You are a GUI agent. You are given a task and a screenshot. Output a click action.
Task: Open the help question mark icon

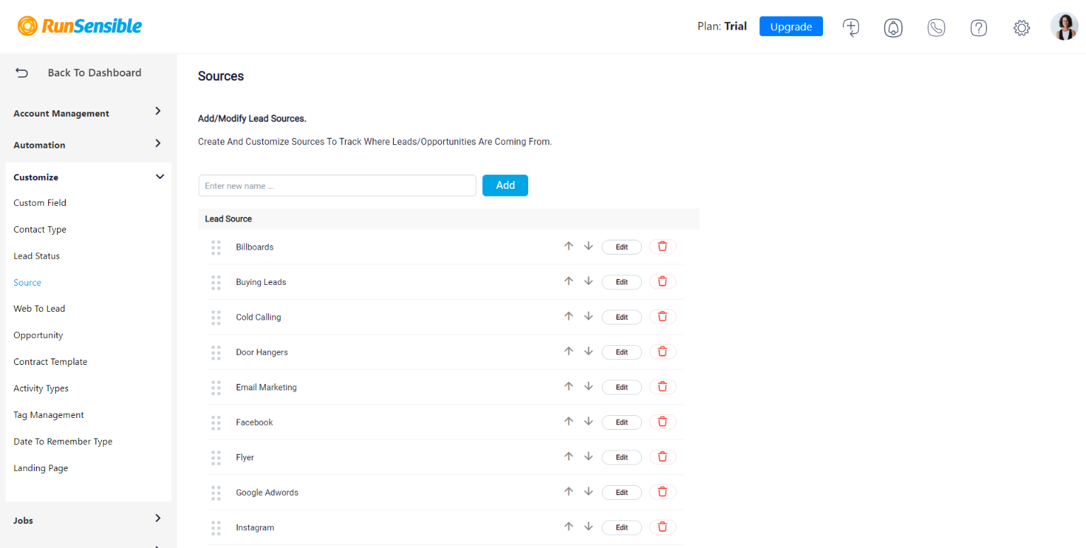(979, 28)
